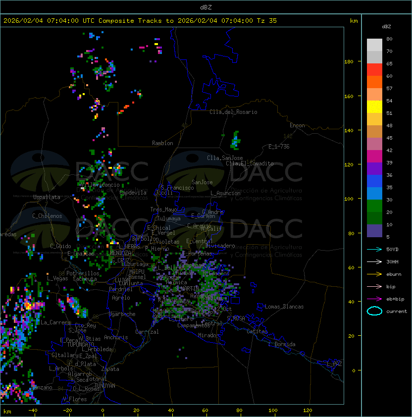Viewport: 412px width, 417px height.
Task: Select the red 60–65 dBZ color swatch
Action: tap(374, 70)
